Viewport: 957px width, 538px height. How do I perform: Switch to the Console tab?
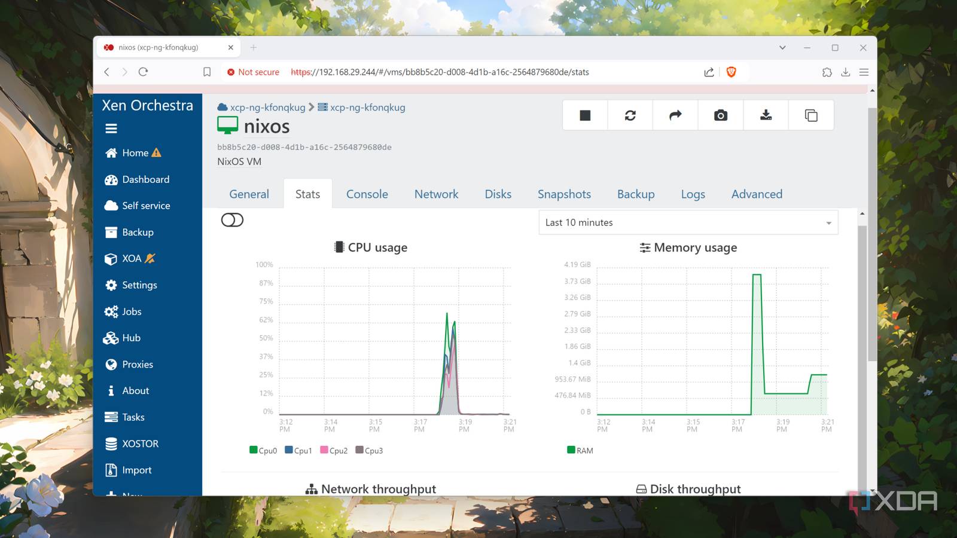[x=367, y=194]
